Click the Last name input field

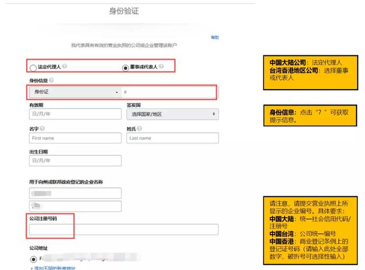click(172, 138)
